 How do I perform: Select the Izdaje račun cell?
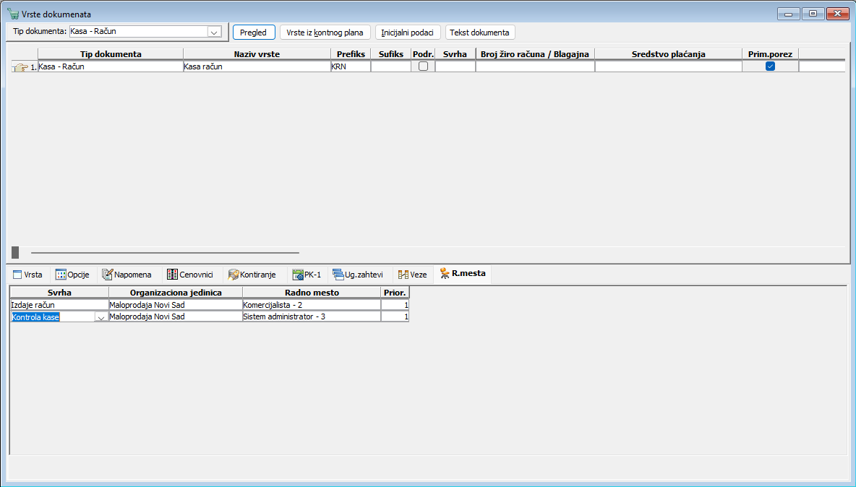click(x=59, y=305)
